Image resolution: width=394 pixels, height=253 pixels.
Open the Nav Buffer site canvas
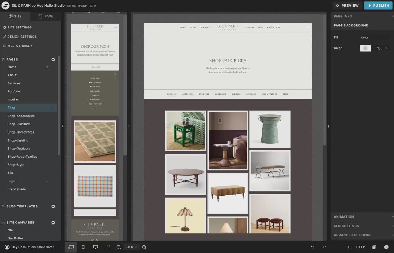coord(15,238)
